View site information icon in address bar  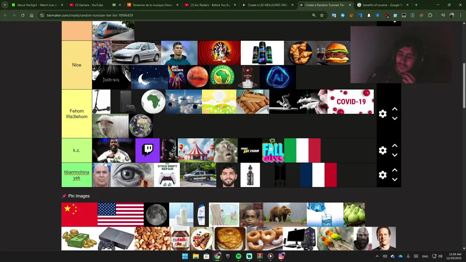(x=42, y=15)
